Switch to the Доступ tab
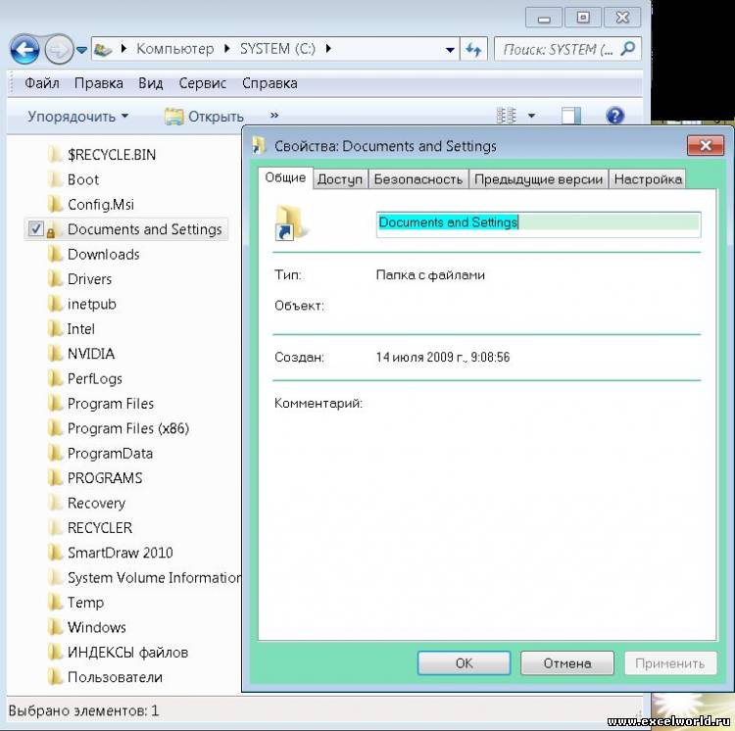 click(340, 179)
